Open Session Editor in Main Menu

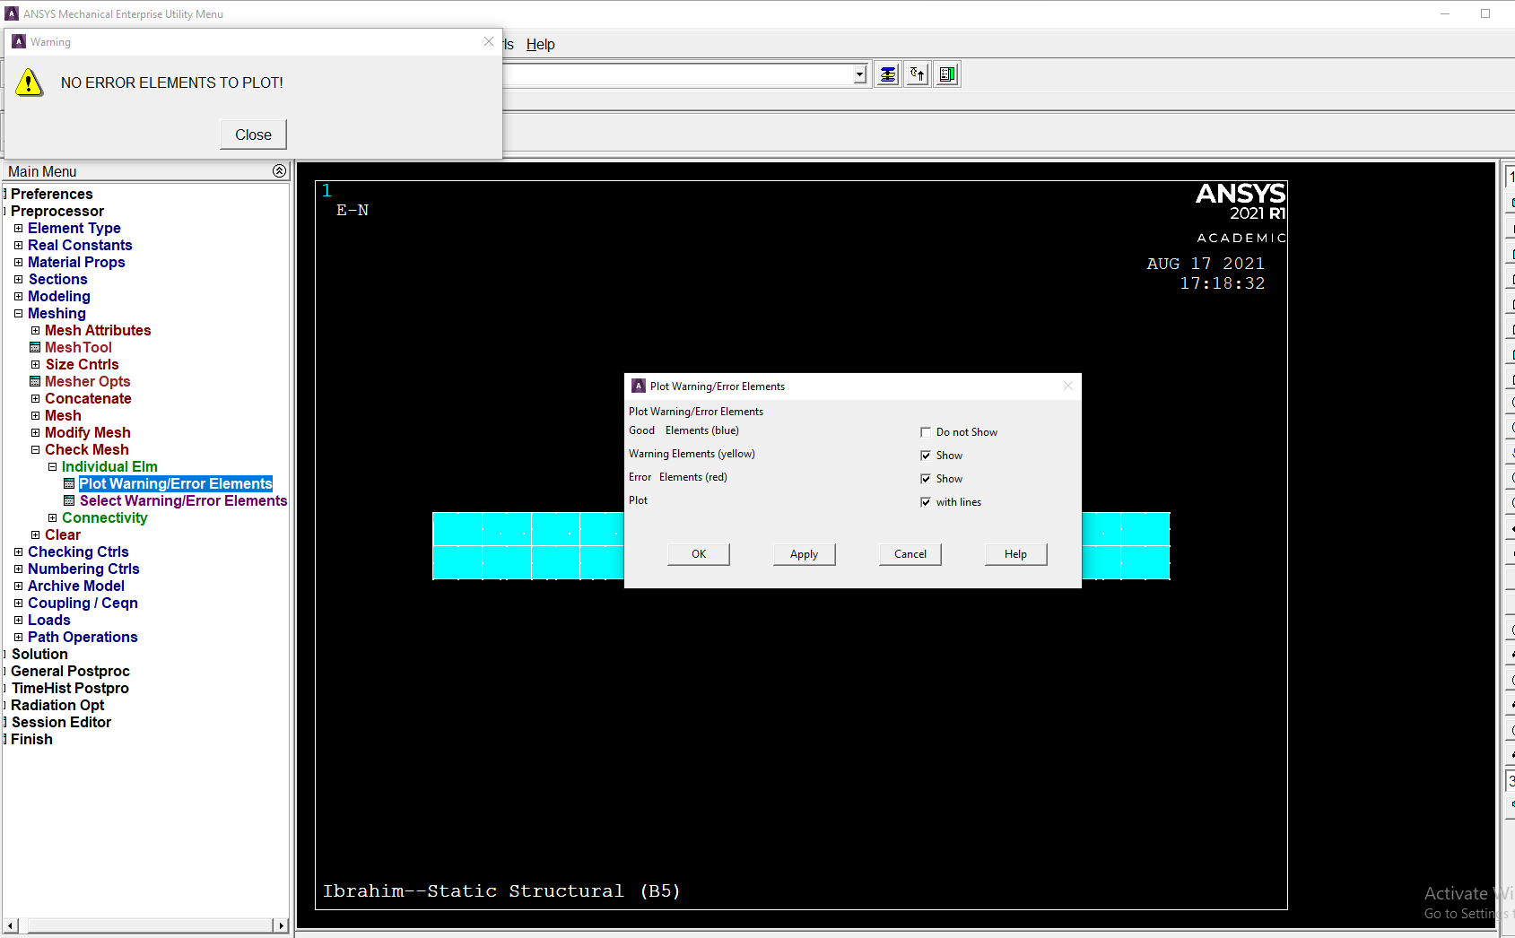pyautogui.click(x=61, y=723)
